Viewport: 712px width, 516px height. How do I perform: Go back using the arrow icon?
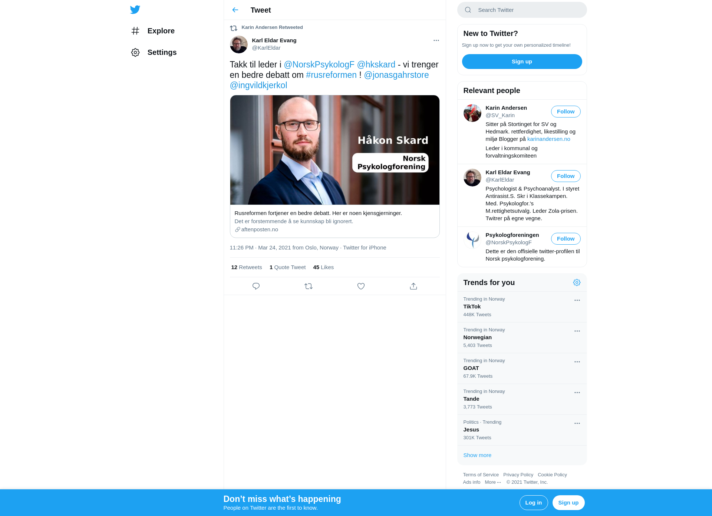tap(235, 10)
